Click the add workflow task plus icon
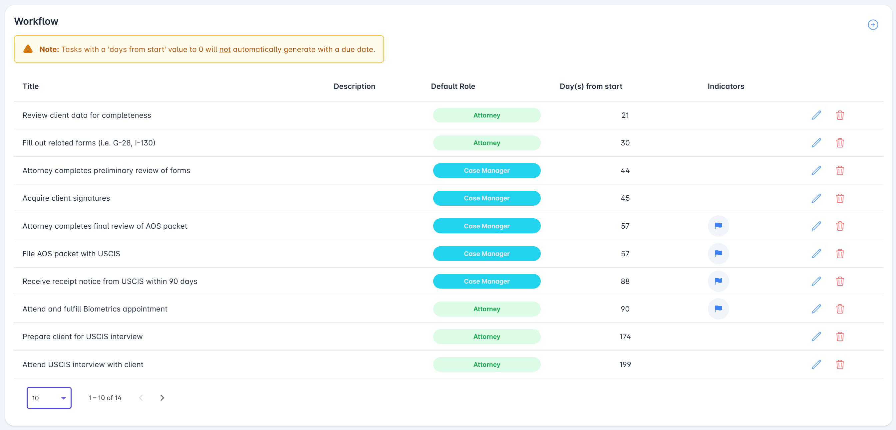The width and height of the screenshot is (896, 430). (x=872, y=25)
